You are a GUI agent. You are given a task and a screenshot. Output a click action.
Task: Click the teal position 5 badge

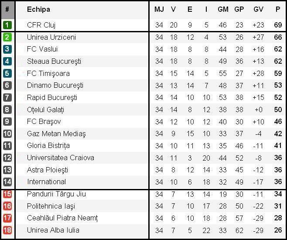coord(7,73)
